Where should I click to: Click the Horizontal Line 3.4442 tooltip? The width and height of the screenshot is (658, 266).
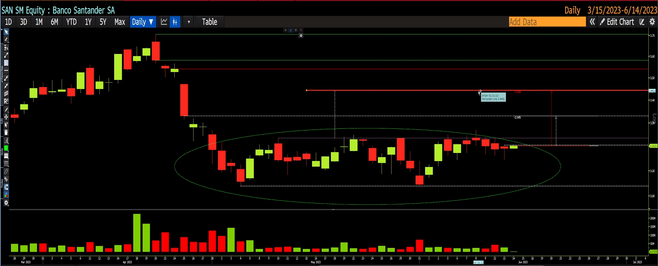(x=493, y=97)
